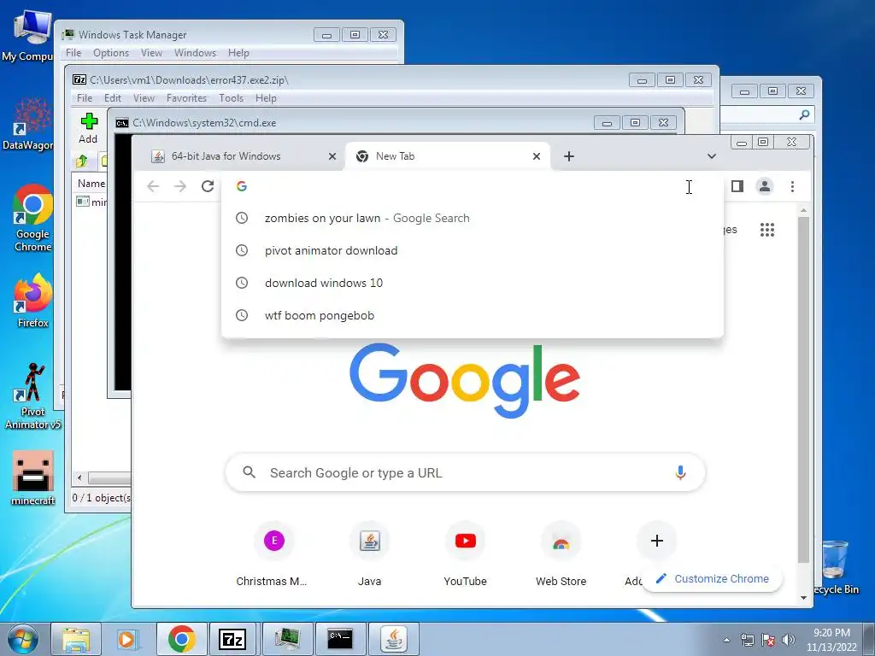Image resolution: width=875 pixels, height=656 pixels.
Task: Start voice search with the microphone
Action: click(680, 473)
